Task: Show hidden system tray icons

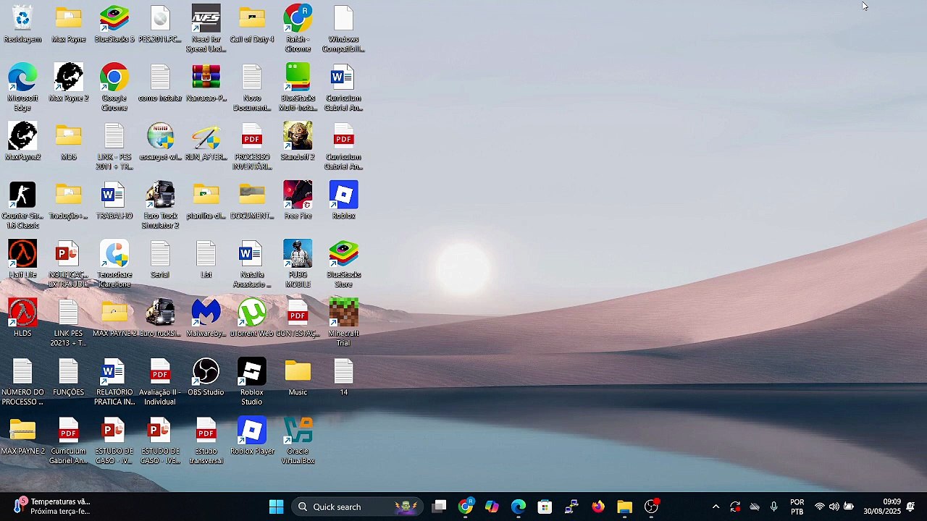Action: [x=716, y=507]
